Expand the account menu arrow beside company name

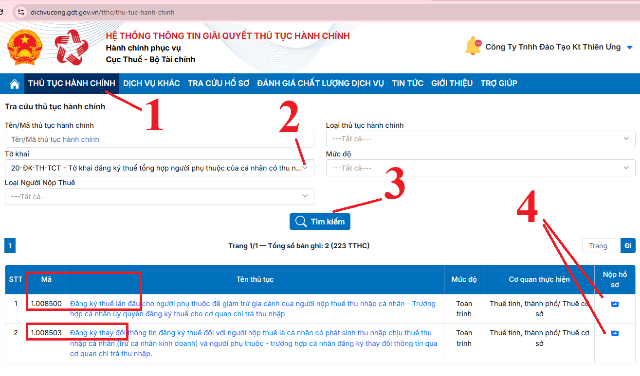pyautogui.click(x=629, y=48)
